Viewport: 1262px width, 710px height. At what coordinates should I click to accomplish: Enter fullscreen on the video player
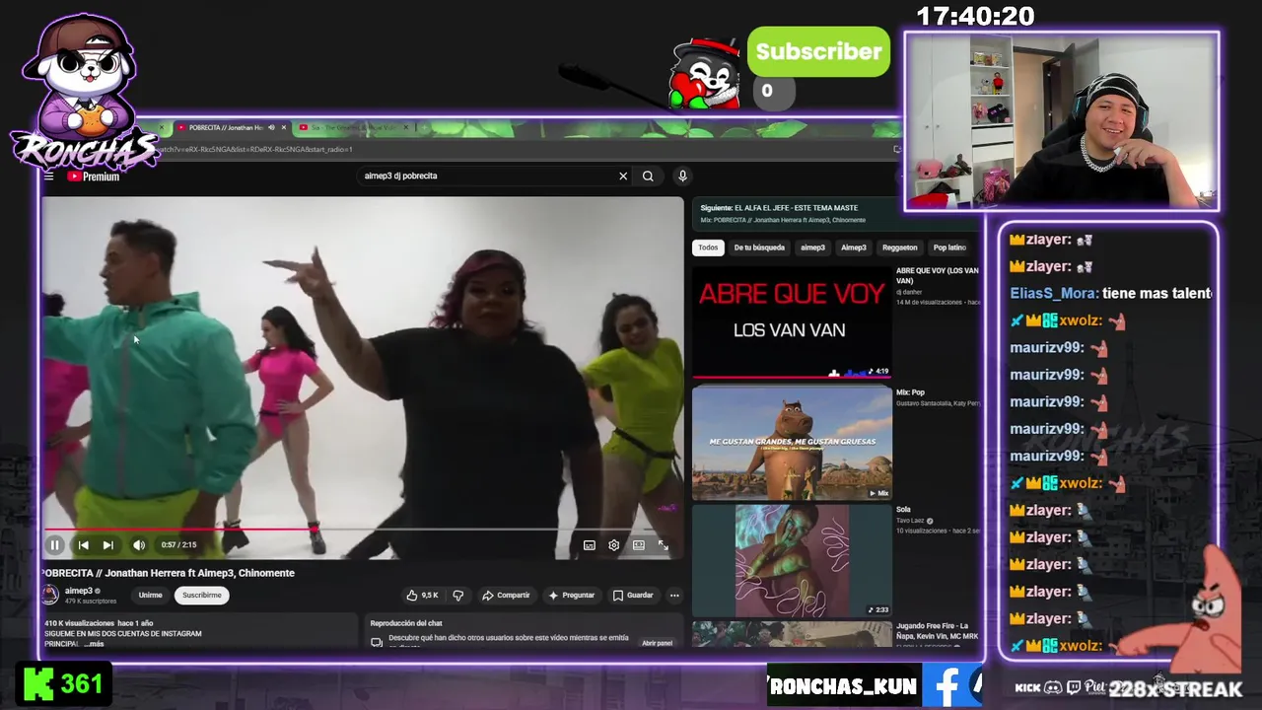coord(664,545)
